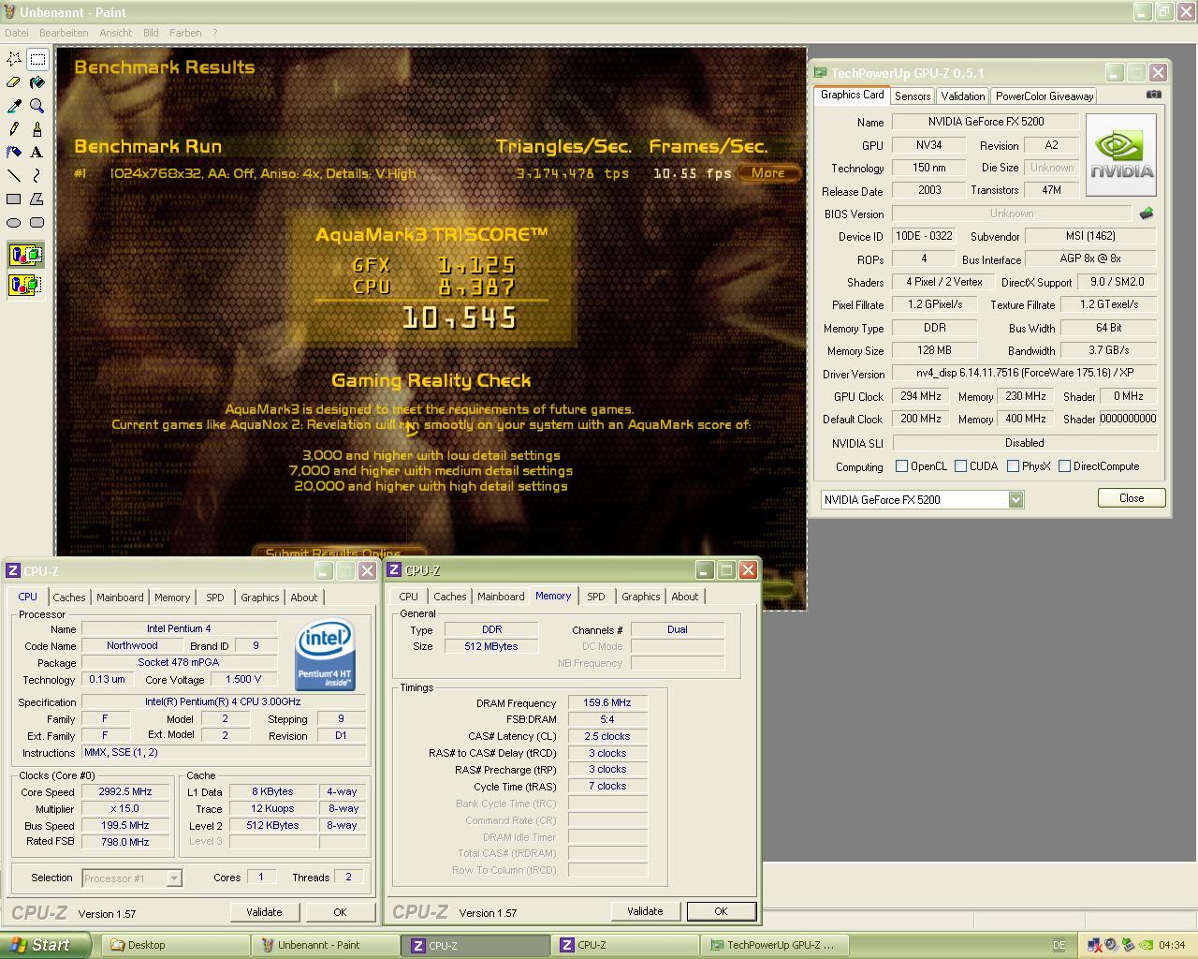This screenshot has height=959, width=1198.
Task: Click the Intel Pentium 4 HT logo
Action: 325,656
